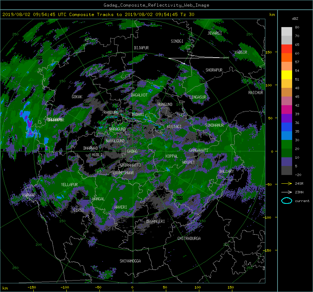This screenshot has height=292, width=313.
Task: Click the cyan 'current' ellipse legend icon
Action: point(287,201)
